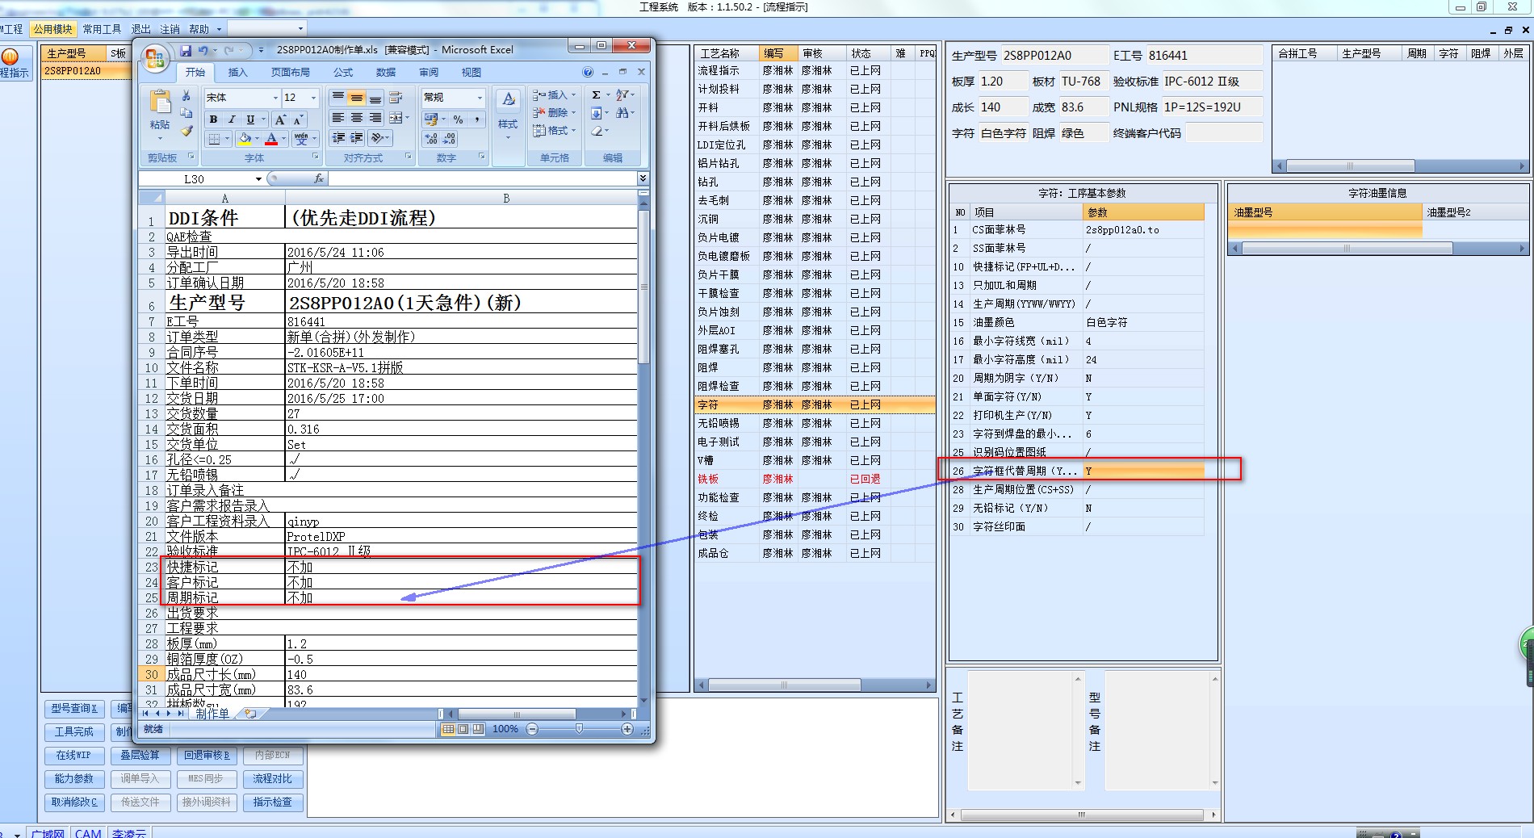This screenshot has width=1534, height=838.
Task: Click the 油墨型号 column header
Action: 1324,212
